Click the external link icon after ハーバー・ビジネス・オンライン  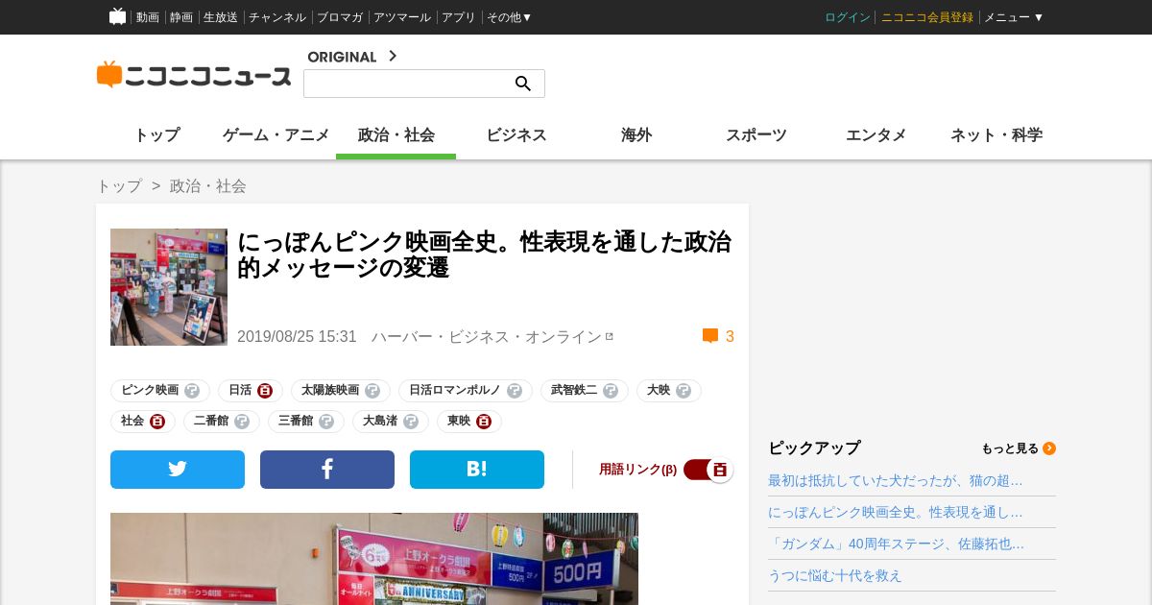[x=610, y=336]
